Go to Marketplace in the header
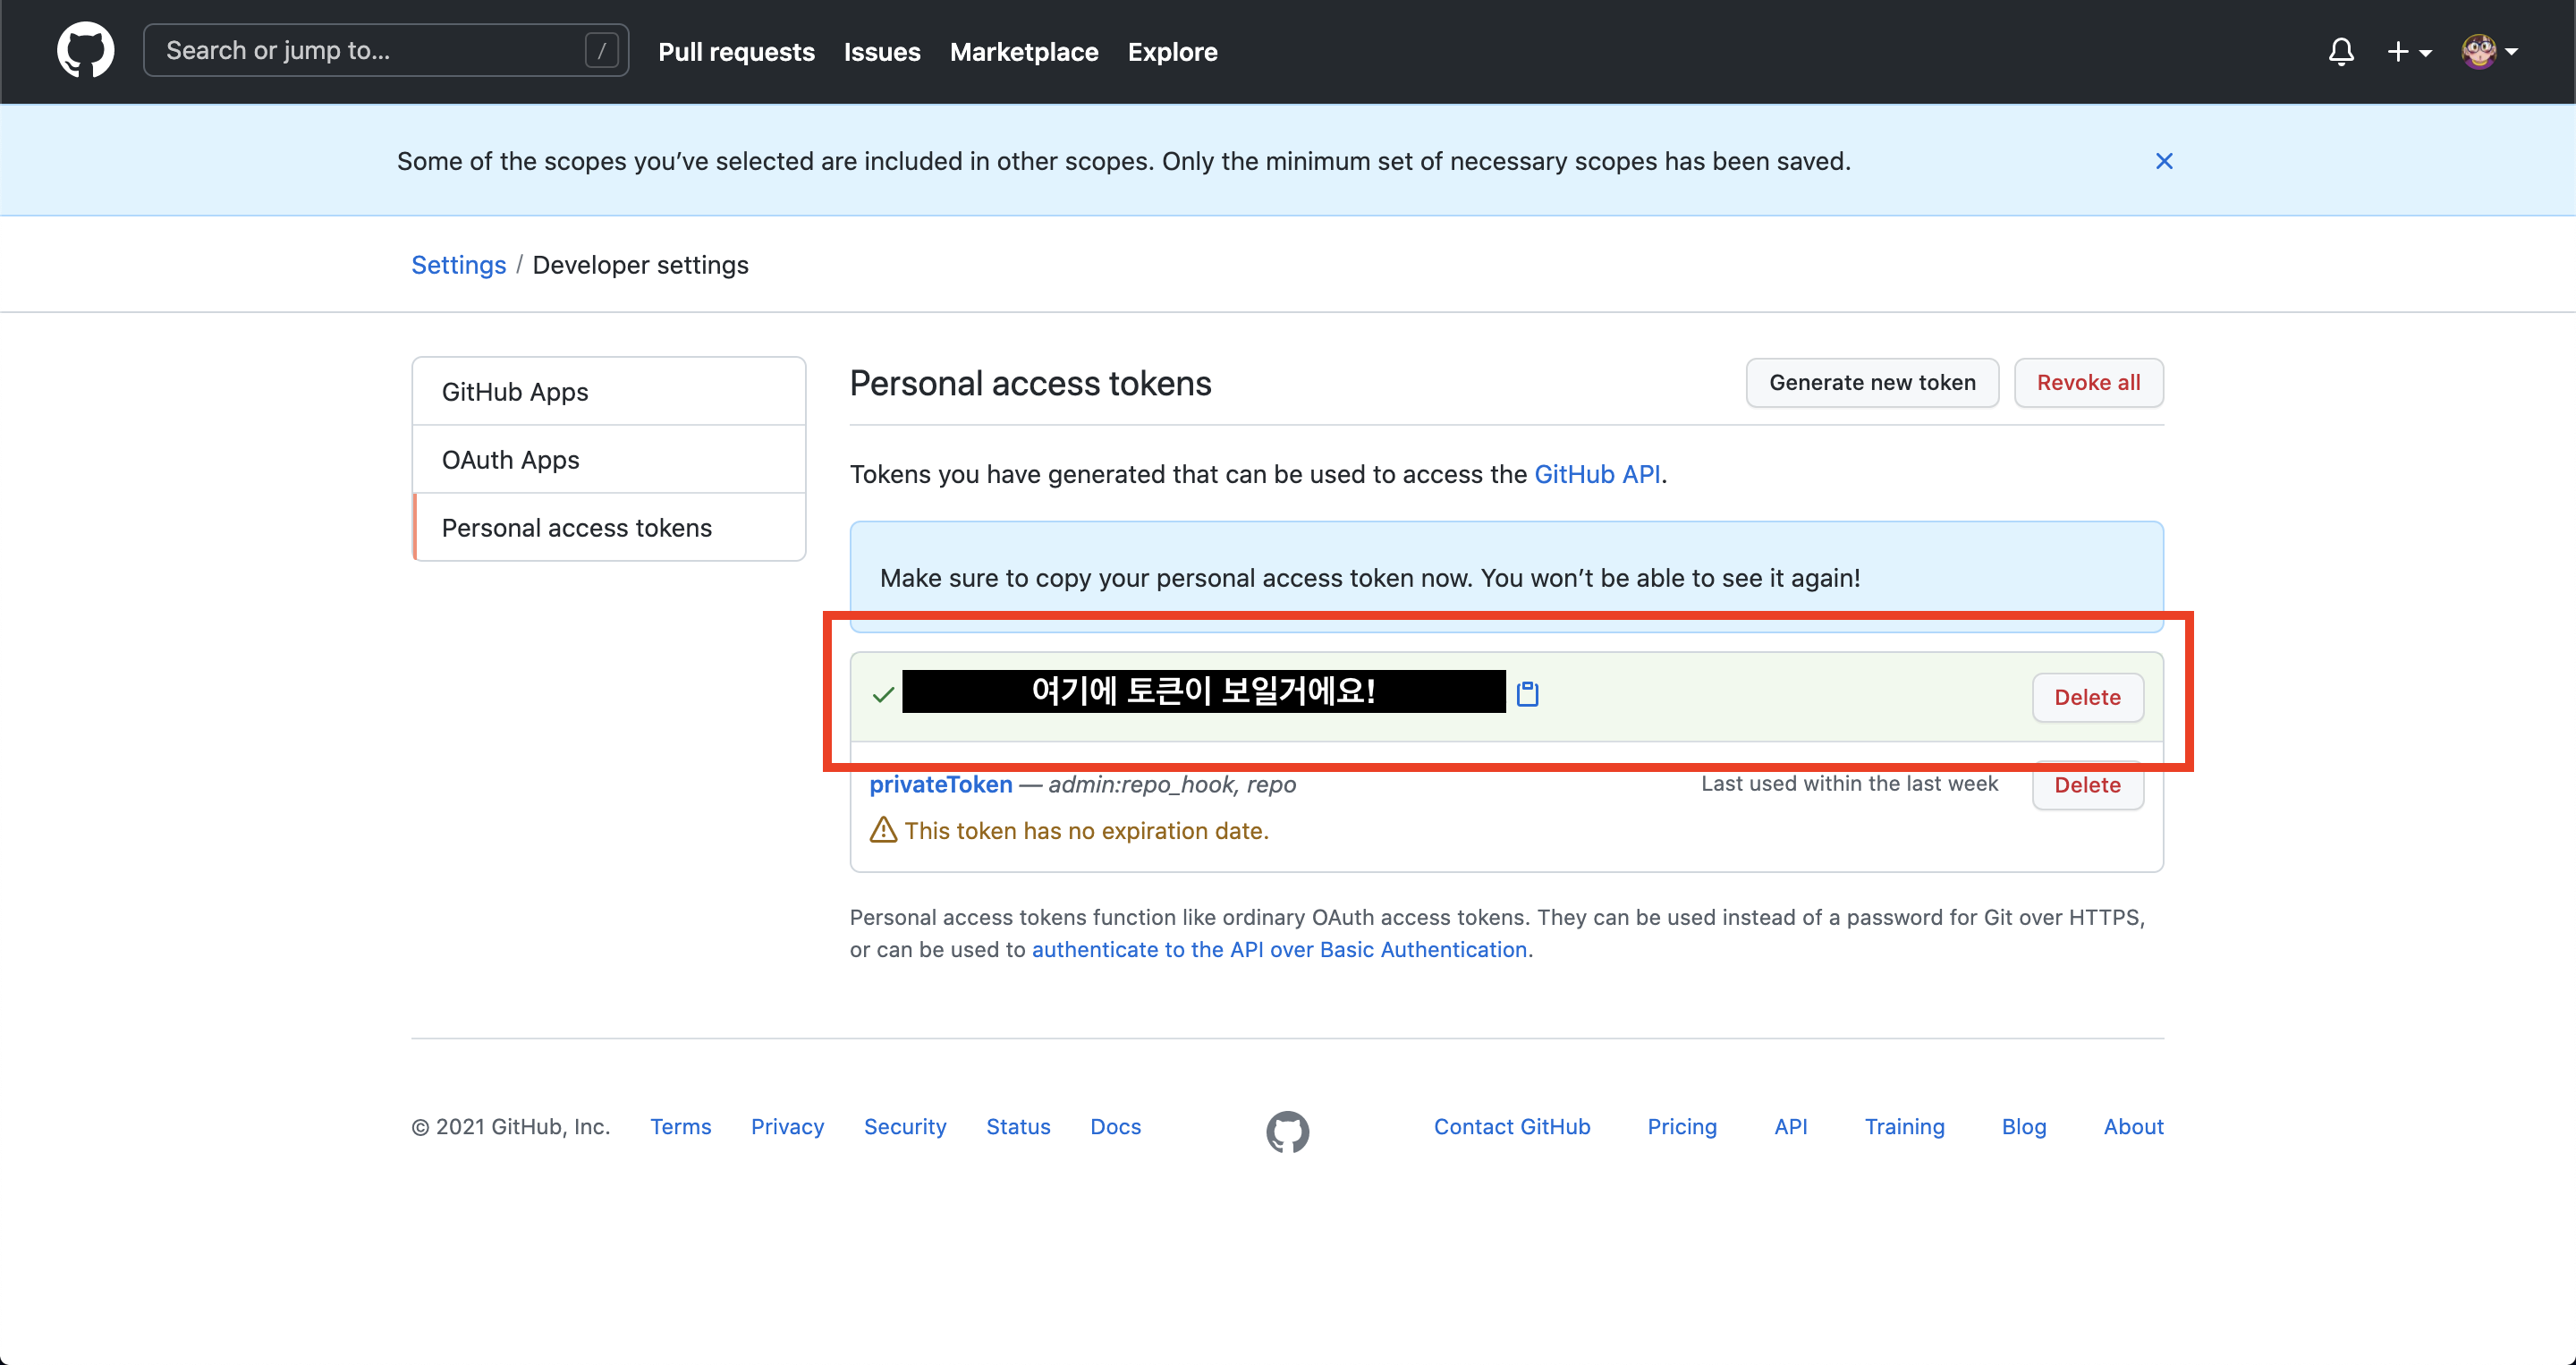The height and width of the screenshot is (1365, 2576). [x=1023, y=52]
